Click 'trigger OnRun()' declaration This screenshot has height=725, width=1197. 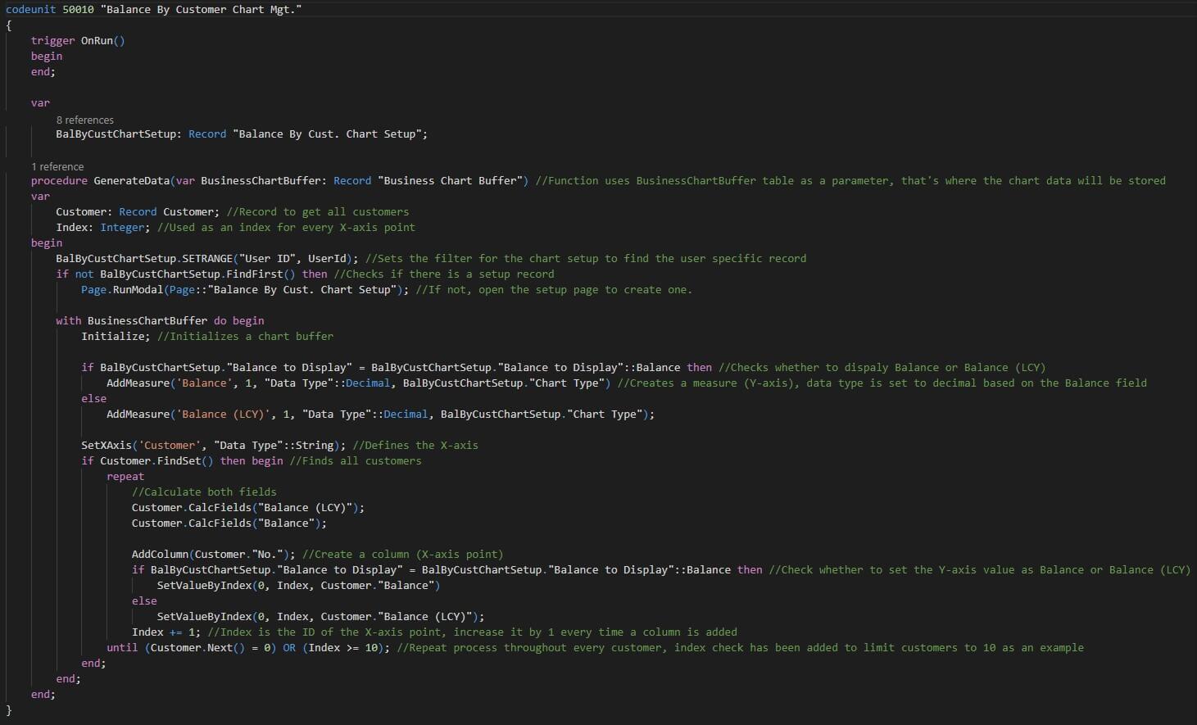pyautogui.click(x=78, y=40)
